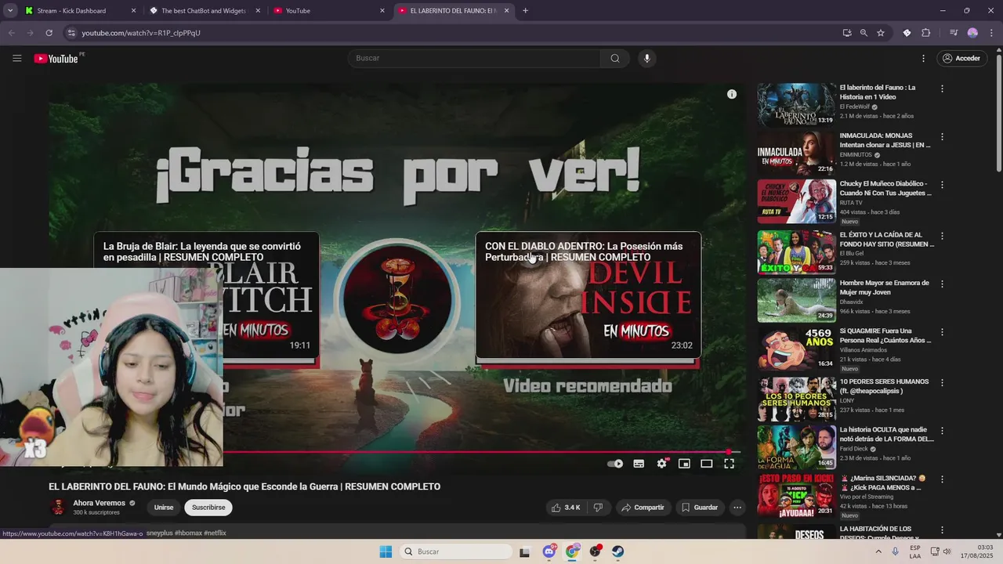Switch to Stream - Kick Dashboard tab
The height and width of the screenshot is (564, 1003).
pyautogui.click(x=78, y=11)
